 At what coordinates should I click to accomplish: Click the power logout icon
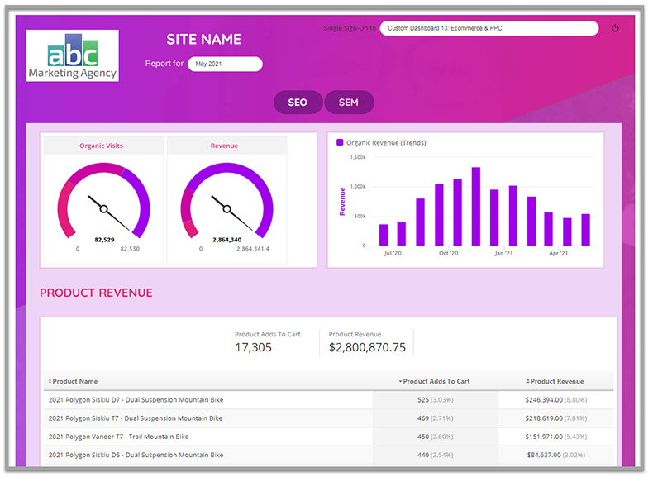[x=615, y=28]
